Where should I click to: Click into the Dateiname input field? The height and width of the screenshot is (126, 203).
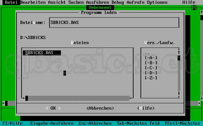114,22
